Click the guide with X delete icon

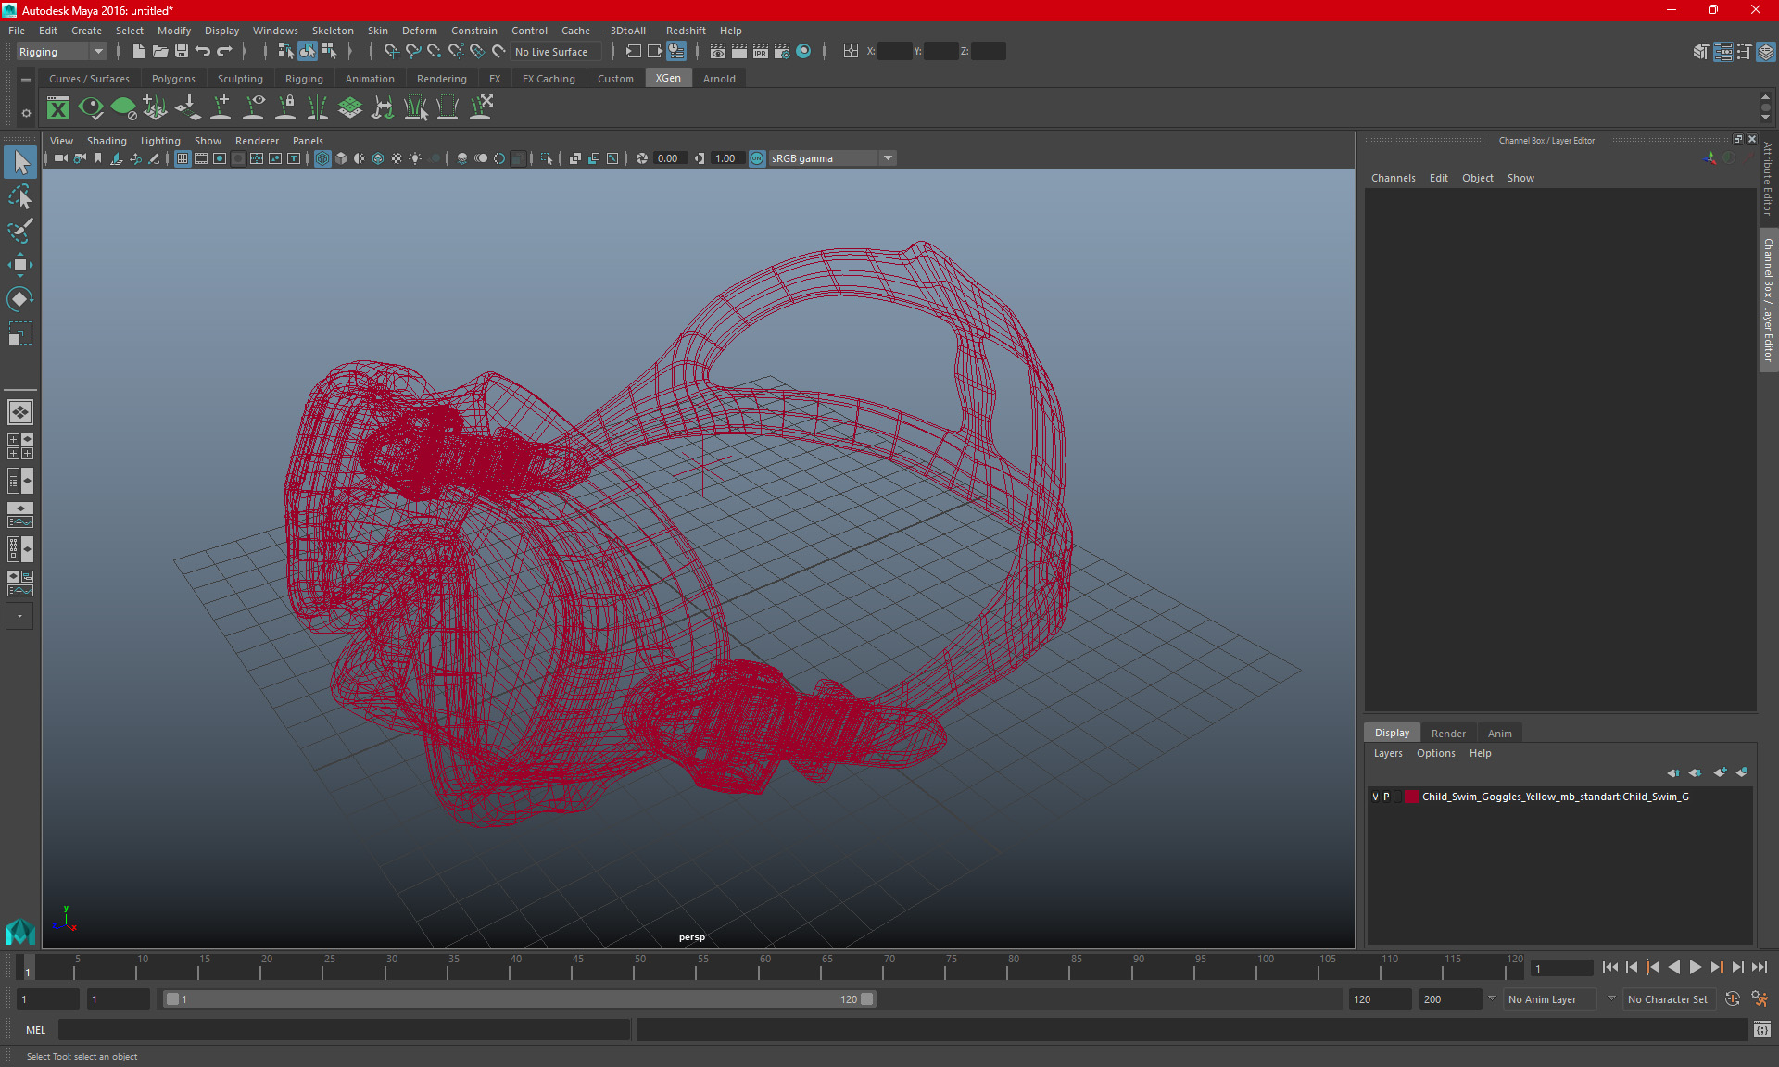(x=481, y=108)
